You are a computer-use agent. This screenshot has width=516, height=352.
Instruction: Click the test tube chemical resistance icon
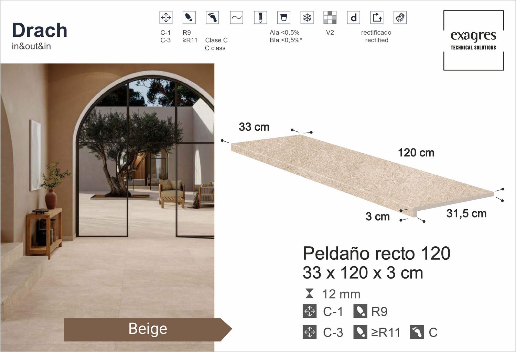(x=260, y=17)
